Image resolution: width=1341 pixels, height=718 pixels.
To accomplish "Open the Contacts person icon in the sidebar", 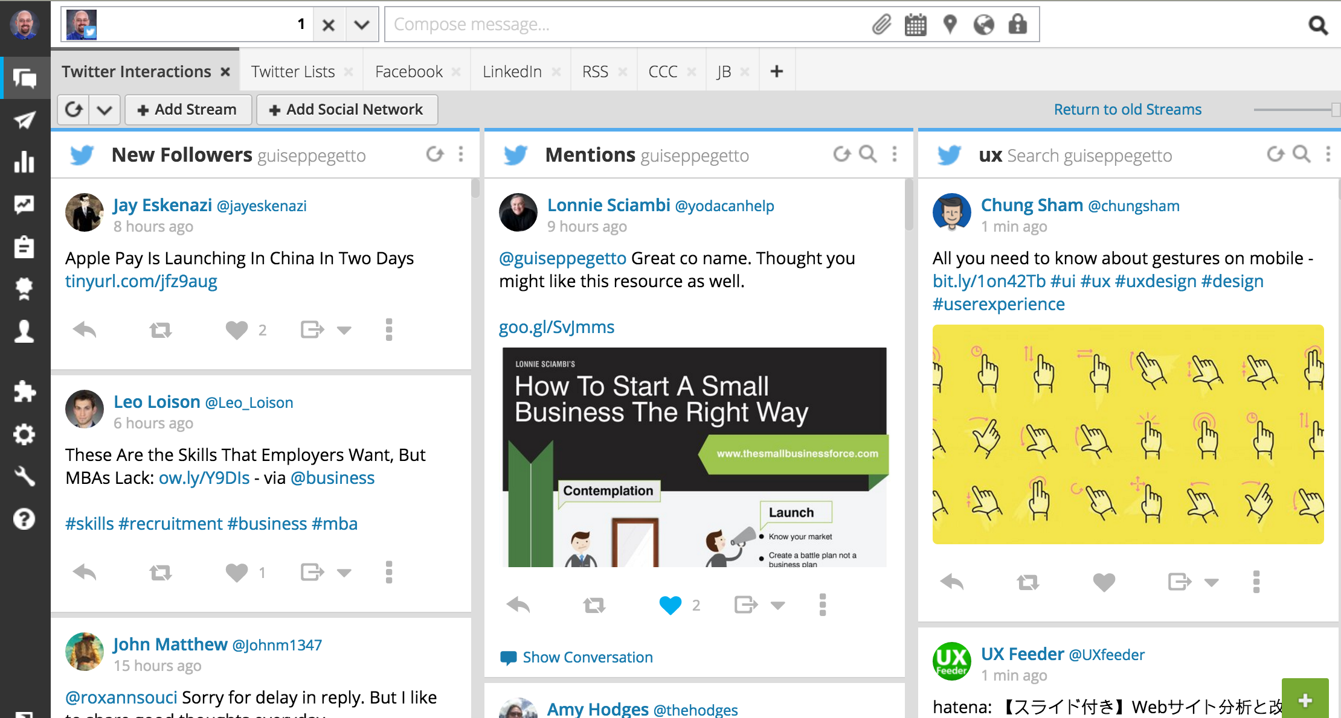I will (x=25, y=331).
